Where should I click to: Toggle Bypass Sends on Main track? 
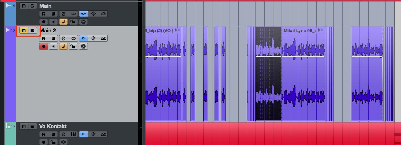click(x=103, y=14)
